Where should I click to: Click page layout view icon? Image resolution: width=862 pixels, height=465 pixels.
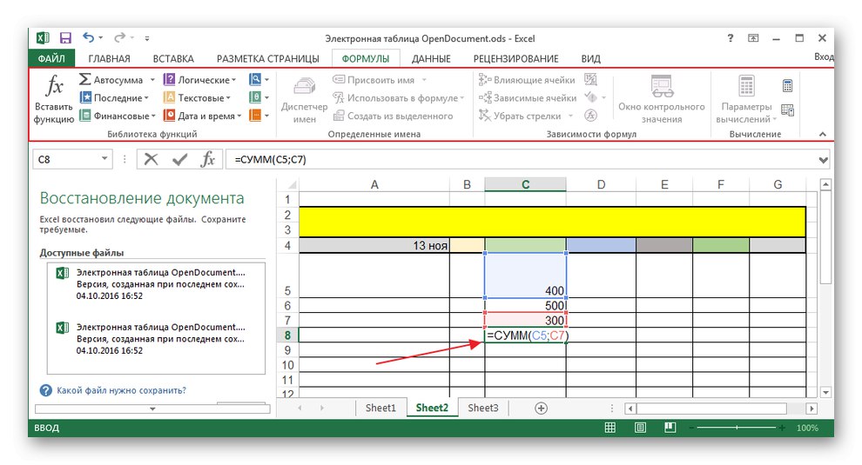click(640, 428)
